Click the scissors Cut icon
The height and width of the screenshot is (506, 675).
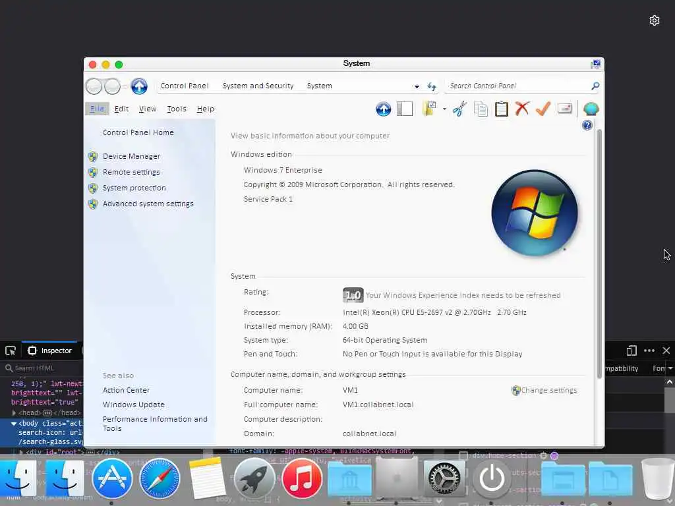459,109
